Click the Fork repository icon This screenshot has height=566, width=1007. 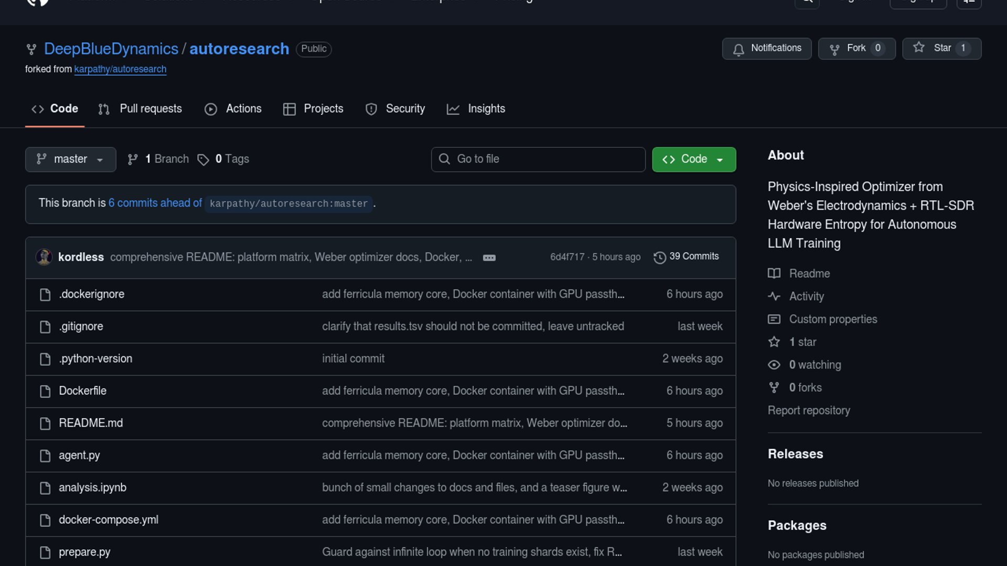pos(834,49)
